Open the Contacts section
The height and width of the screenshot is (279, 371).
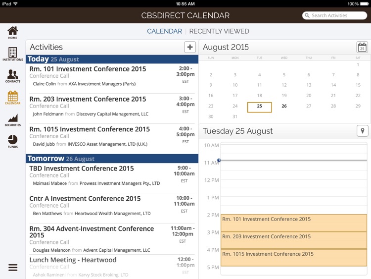[12, 76]
